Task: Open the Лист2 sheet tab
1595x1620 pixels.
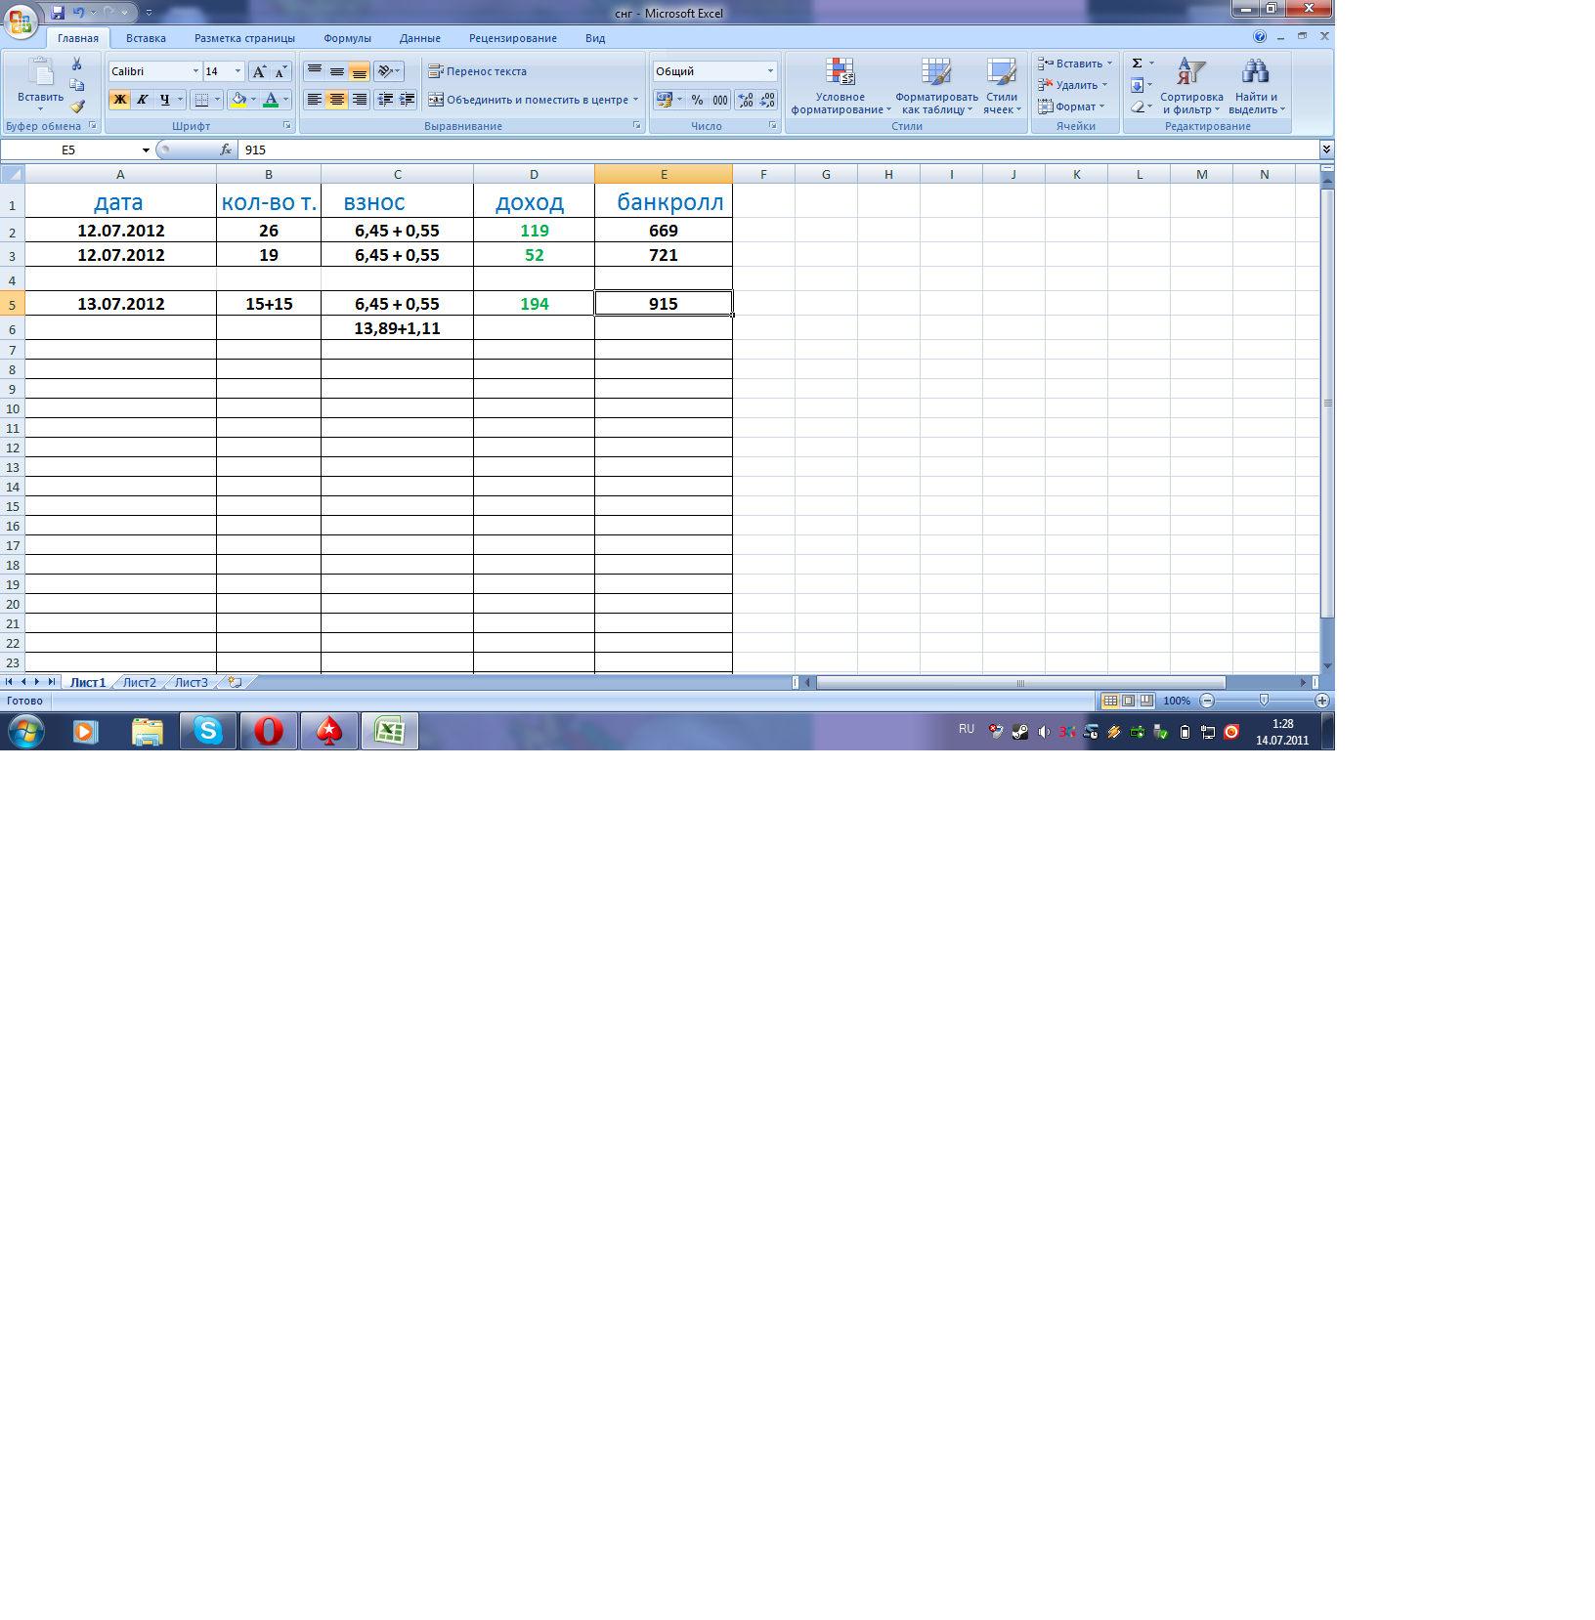Action: [x=139, y=683]
